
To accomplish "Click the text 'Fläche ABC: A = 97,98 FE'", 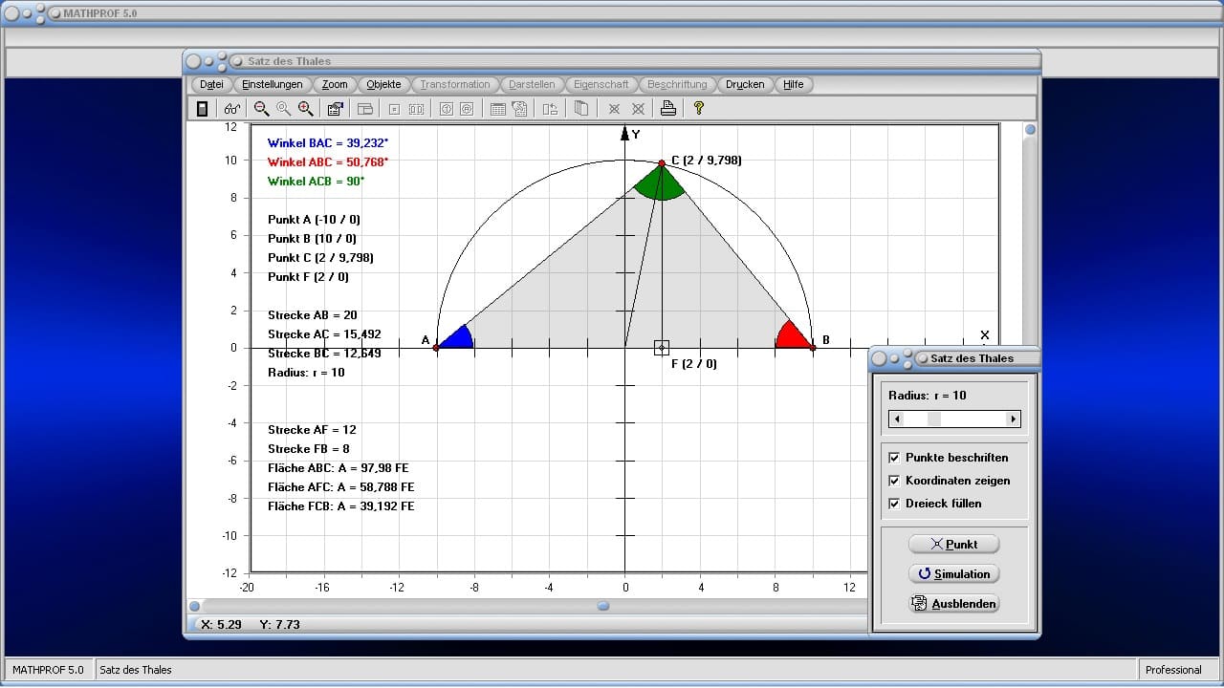I will pos(339,468).
